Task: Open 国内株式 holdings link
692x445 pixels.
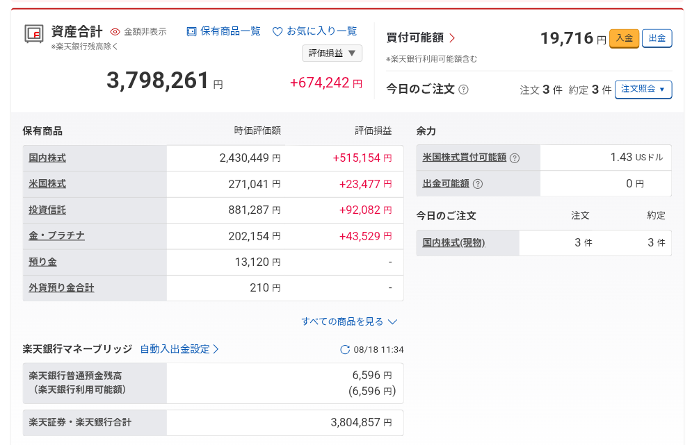Action: point(47,158)
